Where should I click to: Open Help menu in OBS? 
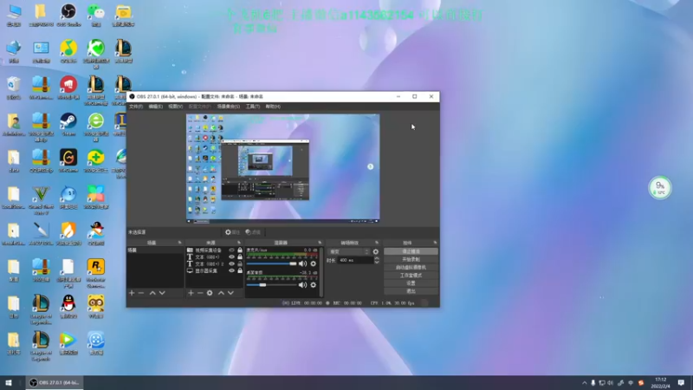click(x=273, y=107)
